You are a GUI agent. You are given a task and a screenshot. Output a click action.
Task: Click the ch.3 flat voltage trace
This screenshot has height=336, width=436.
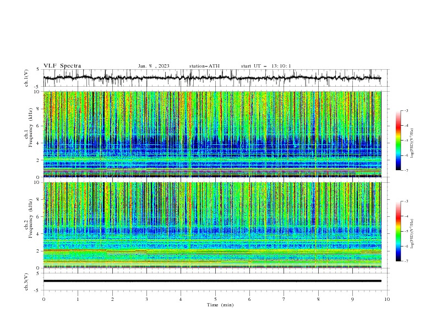point(212,281)
